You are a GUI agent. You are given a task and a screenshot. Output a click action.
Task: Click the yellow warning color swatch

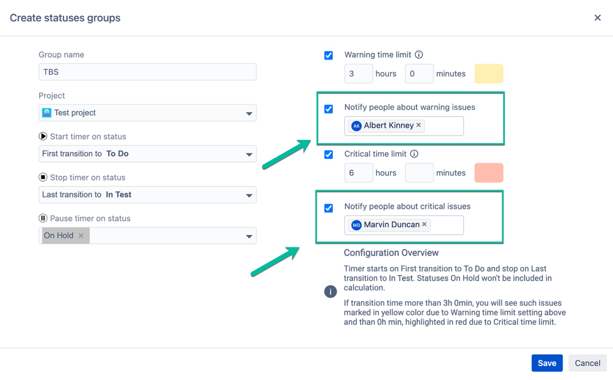click(x=489, y=73)
